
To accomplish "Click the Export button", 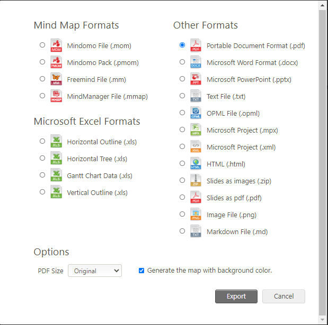I will point(236,296).
